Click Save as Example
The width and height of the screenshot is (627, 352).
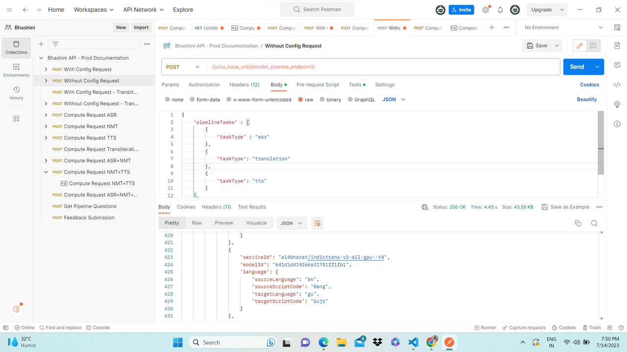coord(565,207)
